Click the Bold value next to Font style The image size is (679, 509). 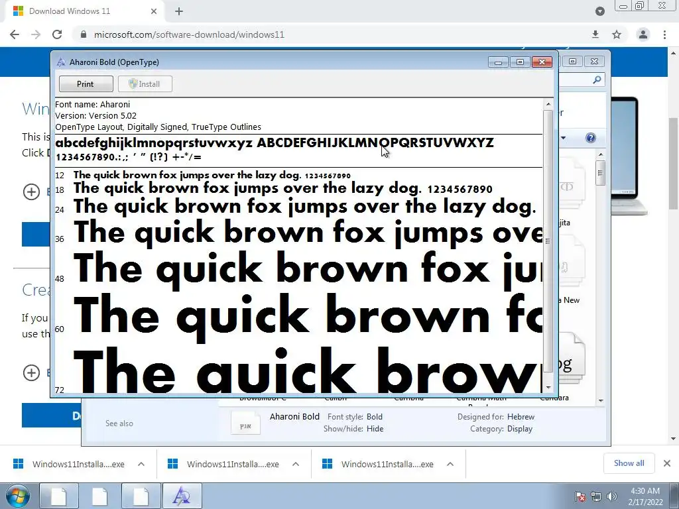(375, 416)
